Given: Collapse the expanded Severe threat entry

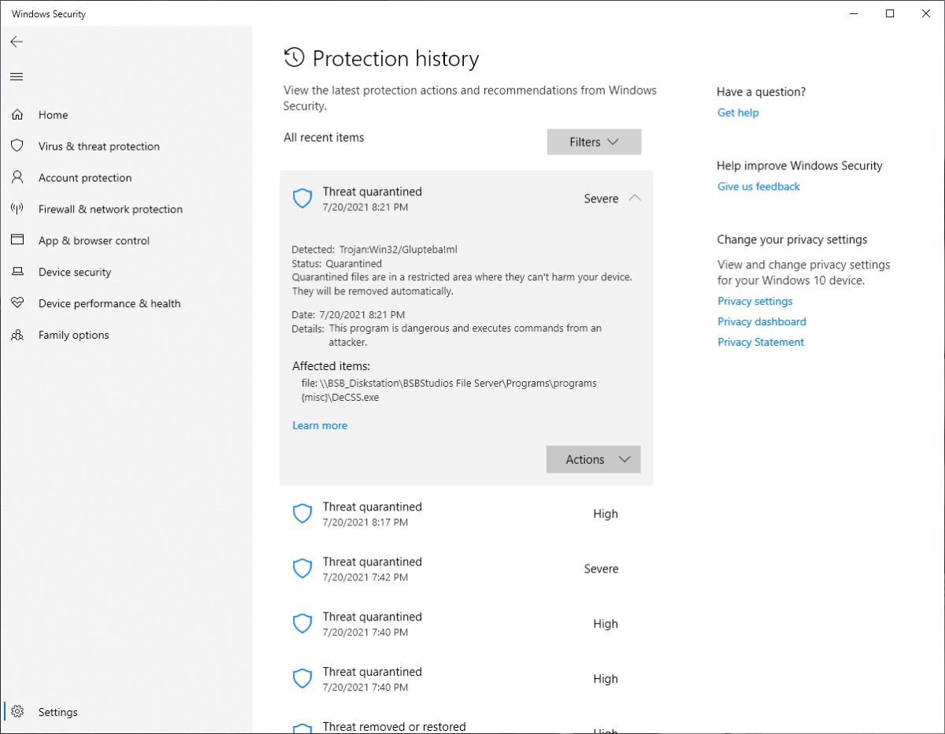Looking at the screenshot, I should point(635,198).
